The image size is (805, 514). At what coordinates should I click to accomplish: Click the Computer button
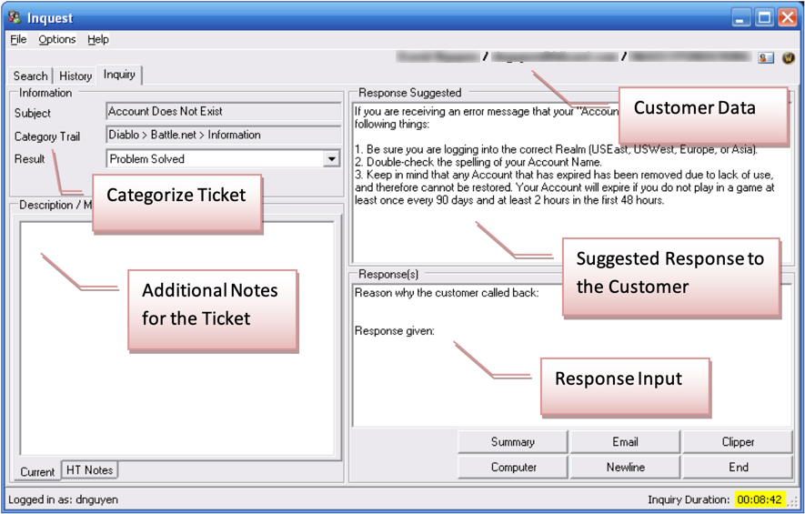point(513,468)
